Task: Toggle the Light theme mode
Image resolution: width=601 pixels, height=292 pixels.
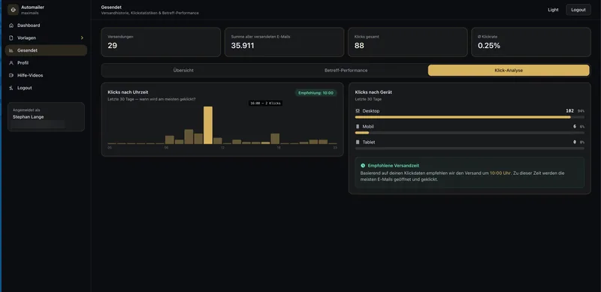Action: [553, 10]
